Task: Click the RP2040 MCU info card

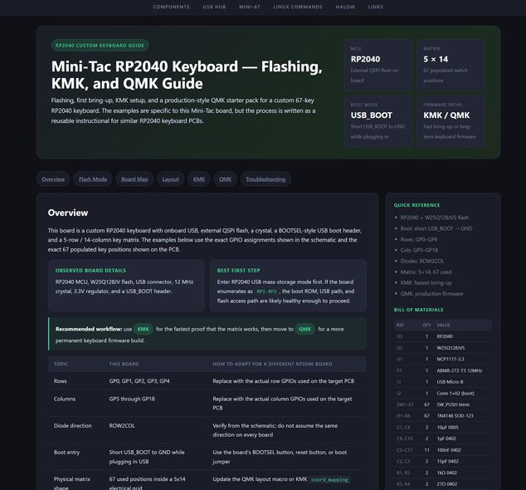Action: [x=378, y=65]
